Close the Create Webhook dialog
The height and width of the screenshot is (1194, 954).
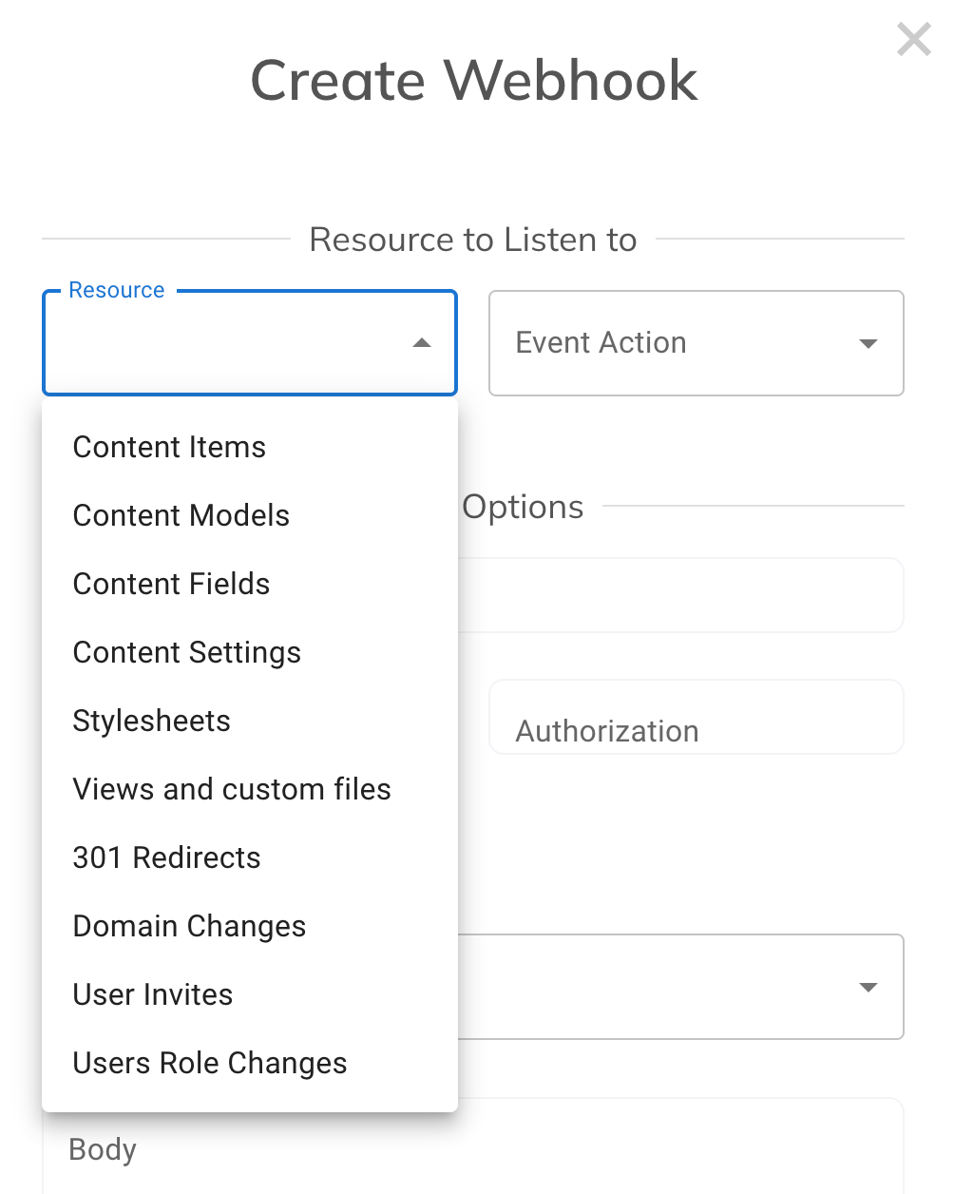913,40
